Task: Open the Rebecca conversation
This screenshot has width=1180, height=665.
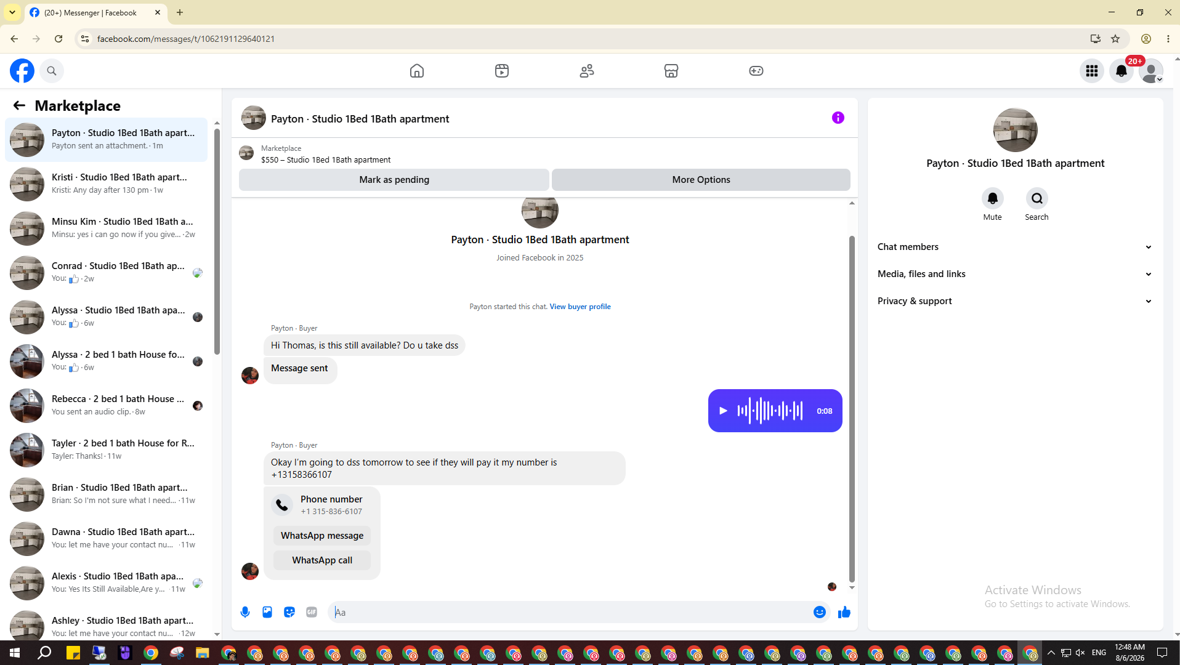Action: [106, 406]
